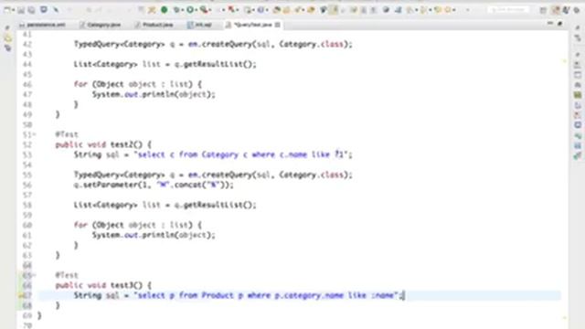Viewport: 585px width, 329px height.
Task: Click the getResultList line 44
Action: (165, 64)
